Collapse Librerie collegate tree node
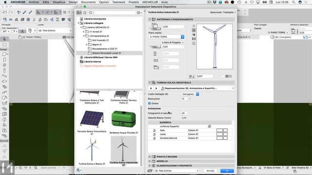Image resolution: width=312 pixels, height=175 pixels. coord(78,23)
